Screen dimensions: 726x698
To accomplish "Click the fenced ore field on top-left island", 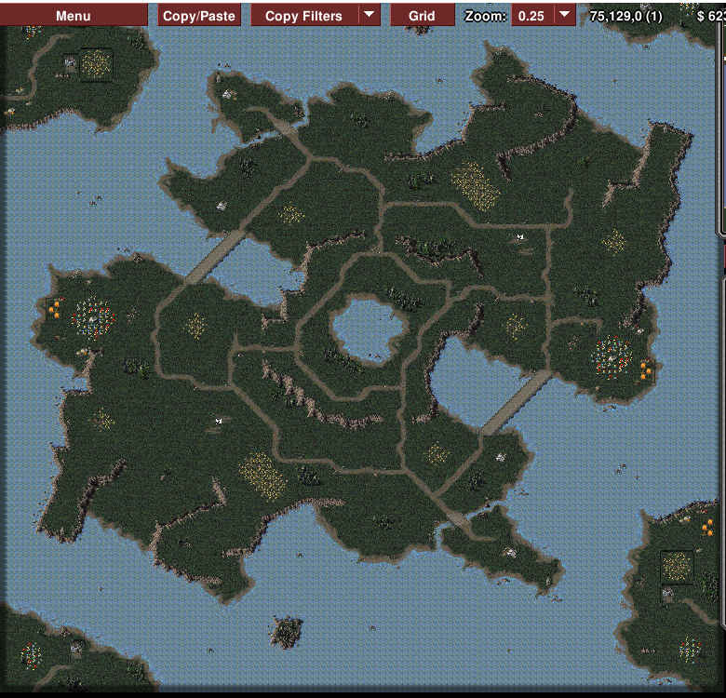I will (95, 64).
